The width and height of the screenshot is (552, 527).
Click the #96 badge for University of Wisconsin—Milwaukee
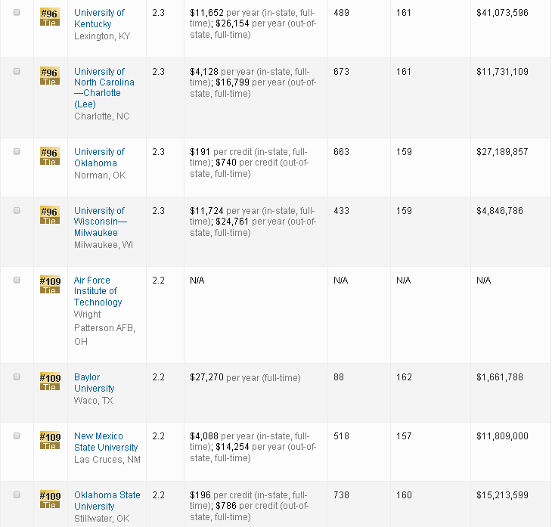tap(49, 215)
